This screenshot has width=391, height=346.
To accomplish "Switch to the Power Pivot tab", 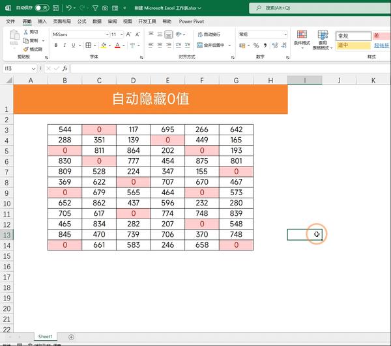I will [191, 21].
